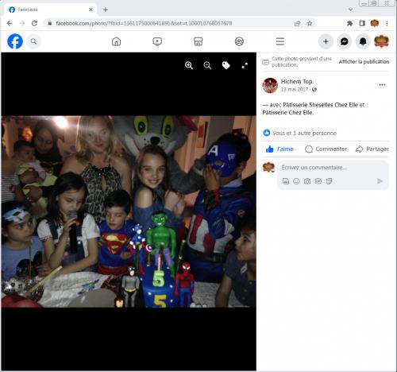Screen dimensions: 397x372
Task: Zoom in on the photo
Action: pos(189,65)
